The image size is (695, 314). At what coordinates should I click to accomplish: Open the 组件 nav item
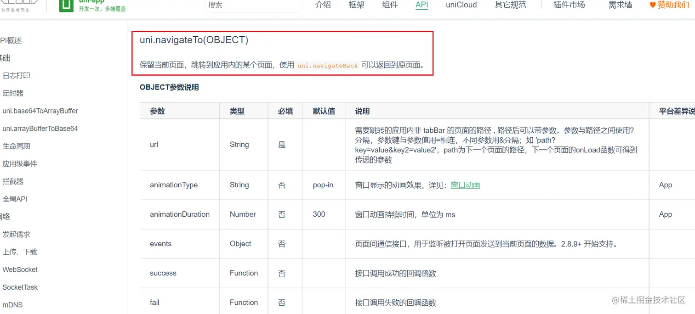point(390,5)
